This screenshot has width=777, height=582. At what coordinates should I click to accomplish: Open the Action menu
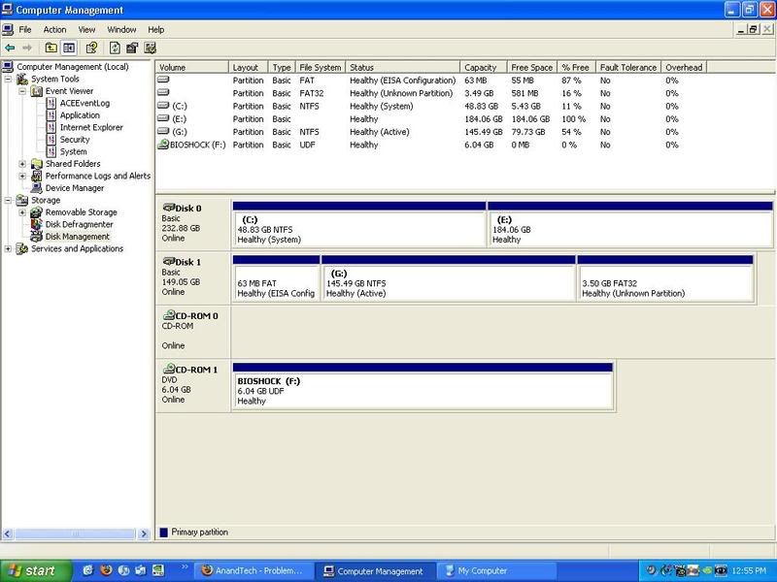coord(54,30)
